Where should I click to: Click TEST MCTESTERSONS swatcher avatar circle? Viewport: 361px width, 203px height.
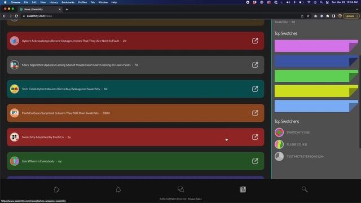(279, 156)
